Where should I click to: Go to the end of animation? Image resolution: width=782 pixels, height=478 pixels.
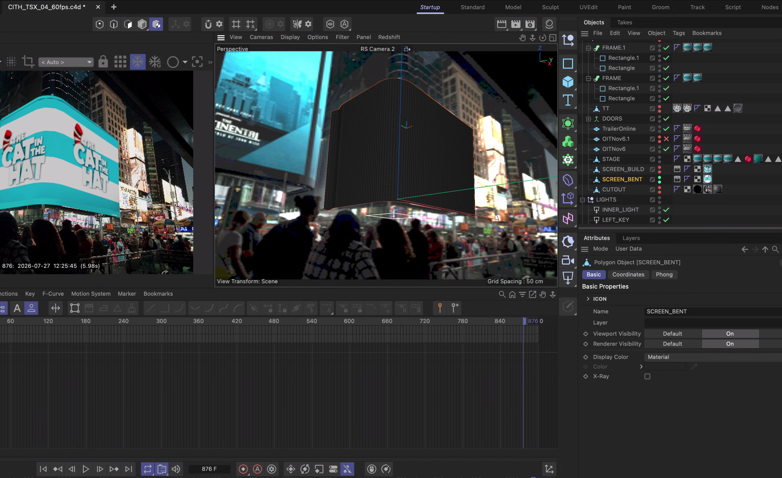pos(128,469)
